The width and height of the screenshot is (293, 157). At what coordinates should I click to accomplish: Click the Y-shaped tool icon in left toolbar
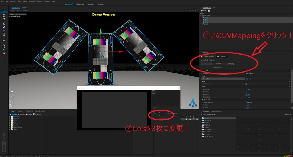coord(4,53)
